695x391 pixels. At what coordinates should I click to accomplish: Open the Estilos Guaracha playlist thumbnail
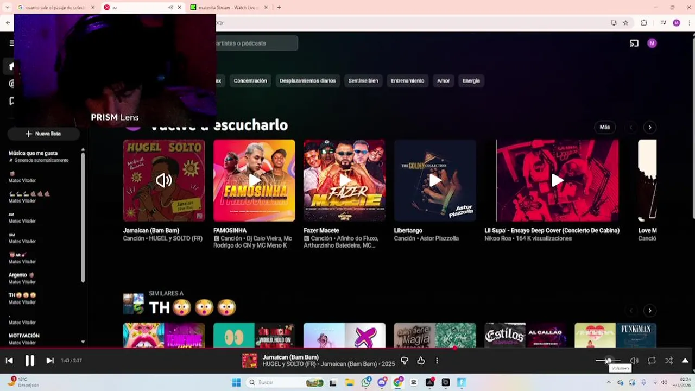coord(525,335)
